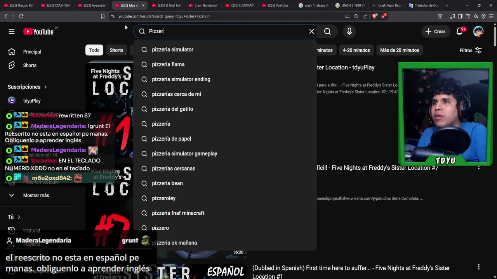Screen dimensions: 497x279
Task: Choose suggestion pizzerías cerca de mí
Action: click(225, 94)
